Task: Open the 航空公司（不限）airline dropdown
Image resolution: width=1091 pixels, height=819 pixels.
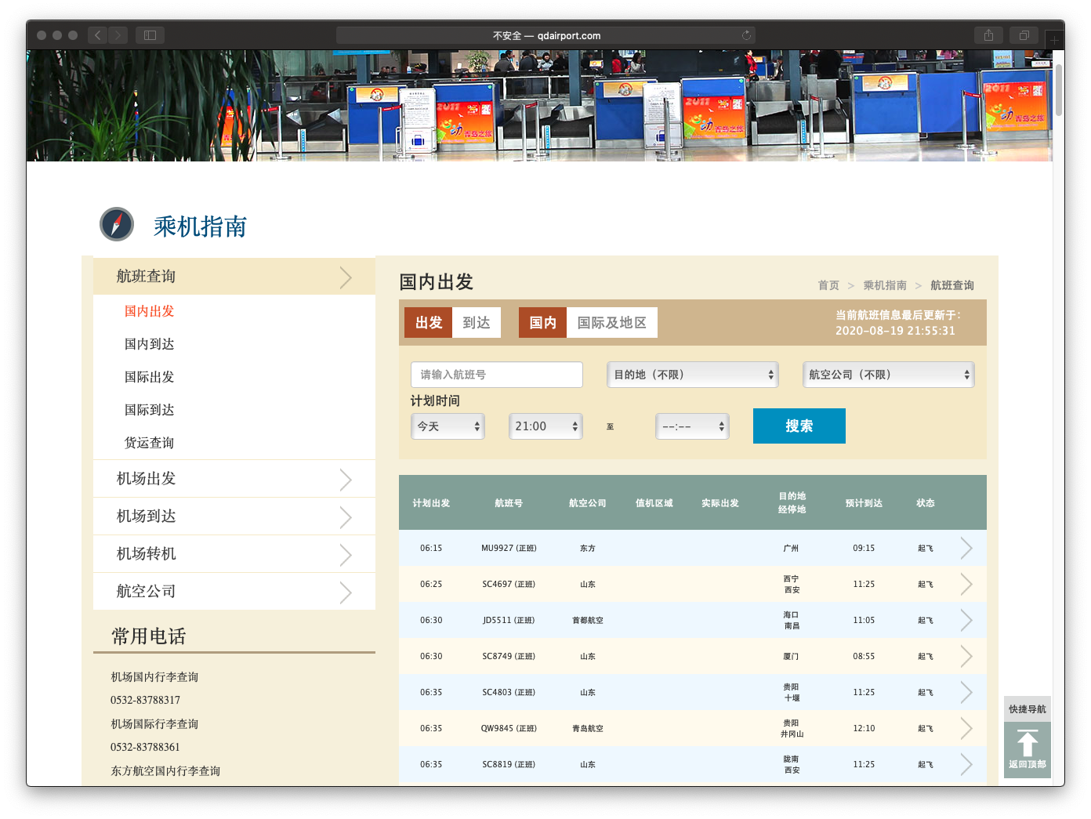Action: click(888, 375)
